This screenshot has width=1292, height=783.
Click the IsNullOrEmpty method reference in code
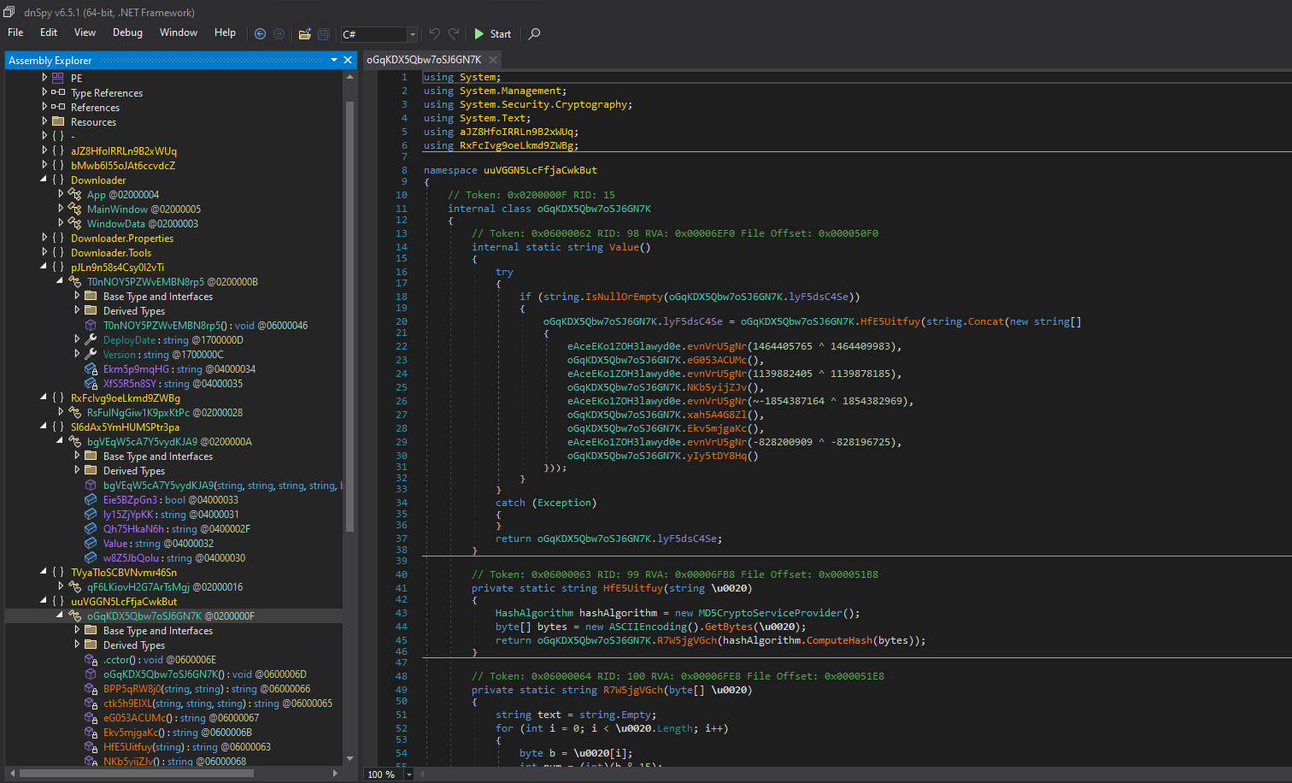[x=624, y=297]
